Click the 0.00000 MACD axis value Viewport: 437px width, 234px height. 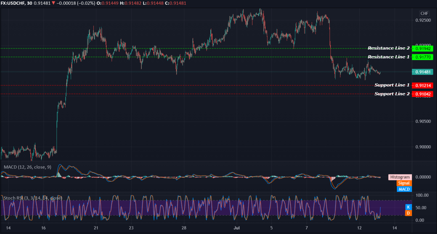coord(423,177)
